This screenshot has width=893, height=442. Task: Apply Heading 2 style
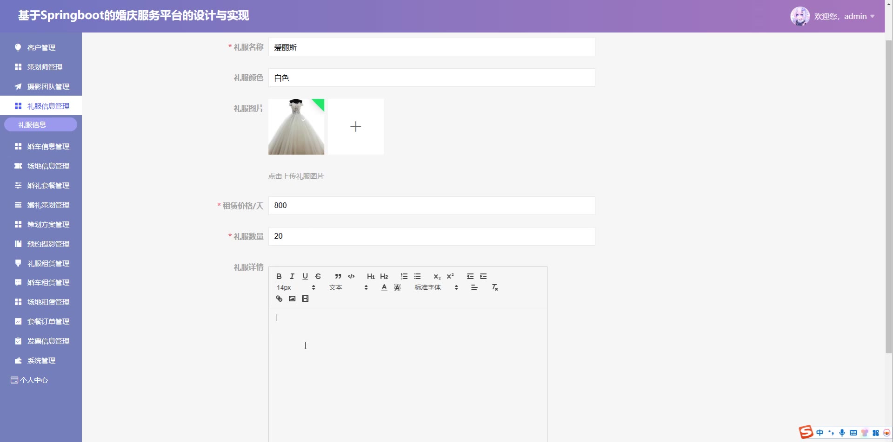pyautogui.click(x=384, y=276)
